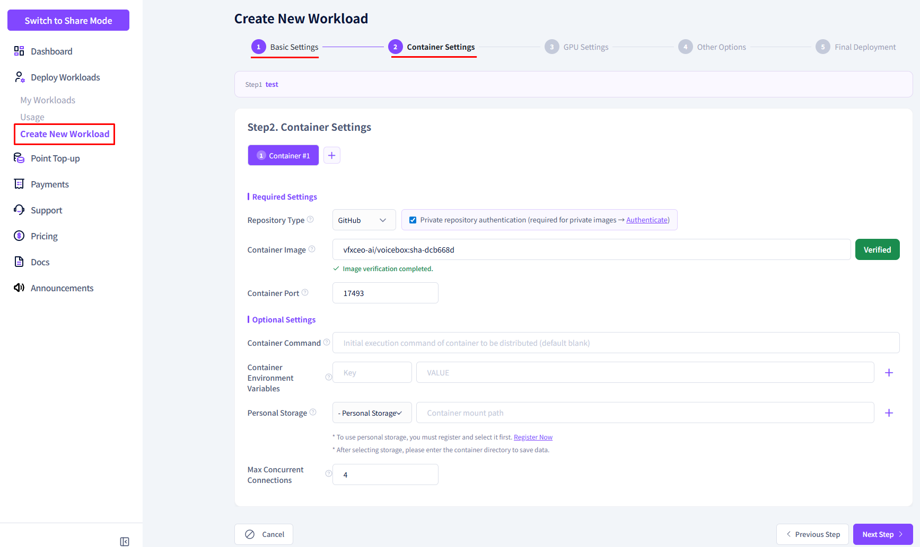
Task: Click help icon next to Container Command
Action: [x=327, y=342]
